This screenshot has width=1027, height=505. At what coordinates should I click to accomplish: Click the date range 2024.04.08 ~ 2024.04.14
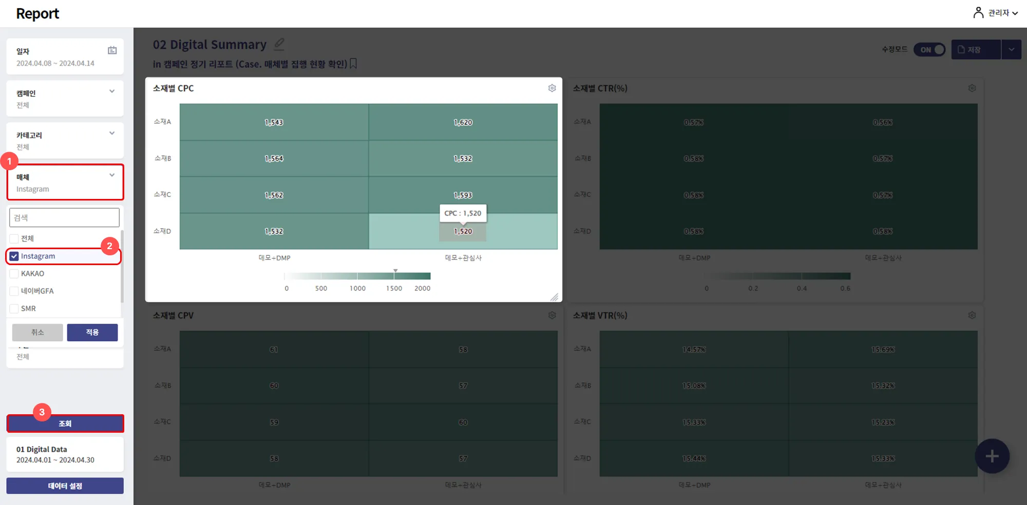(x=55, y=63)
